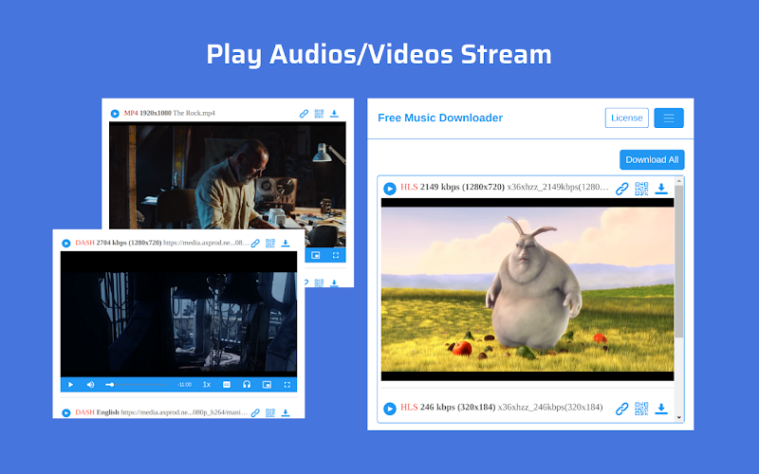Screen dimensions: 759x474
Task: Toggle picture-in-picture in DASH player
Action: point(267,385)
